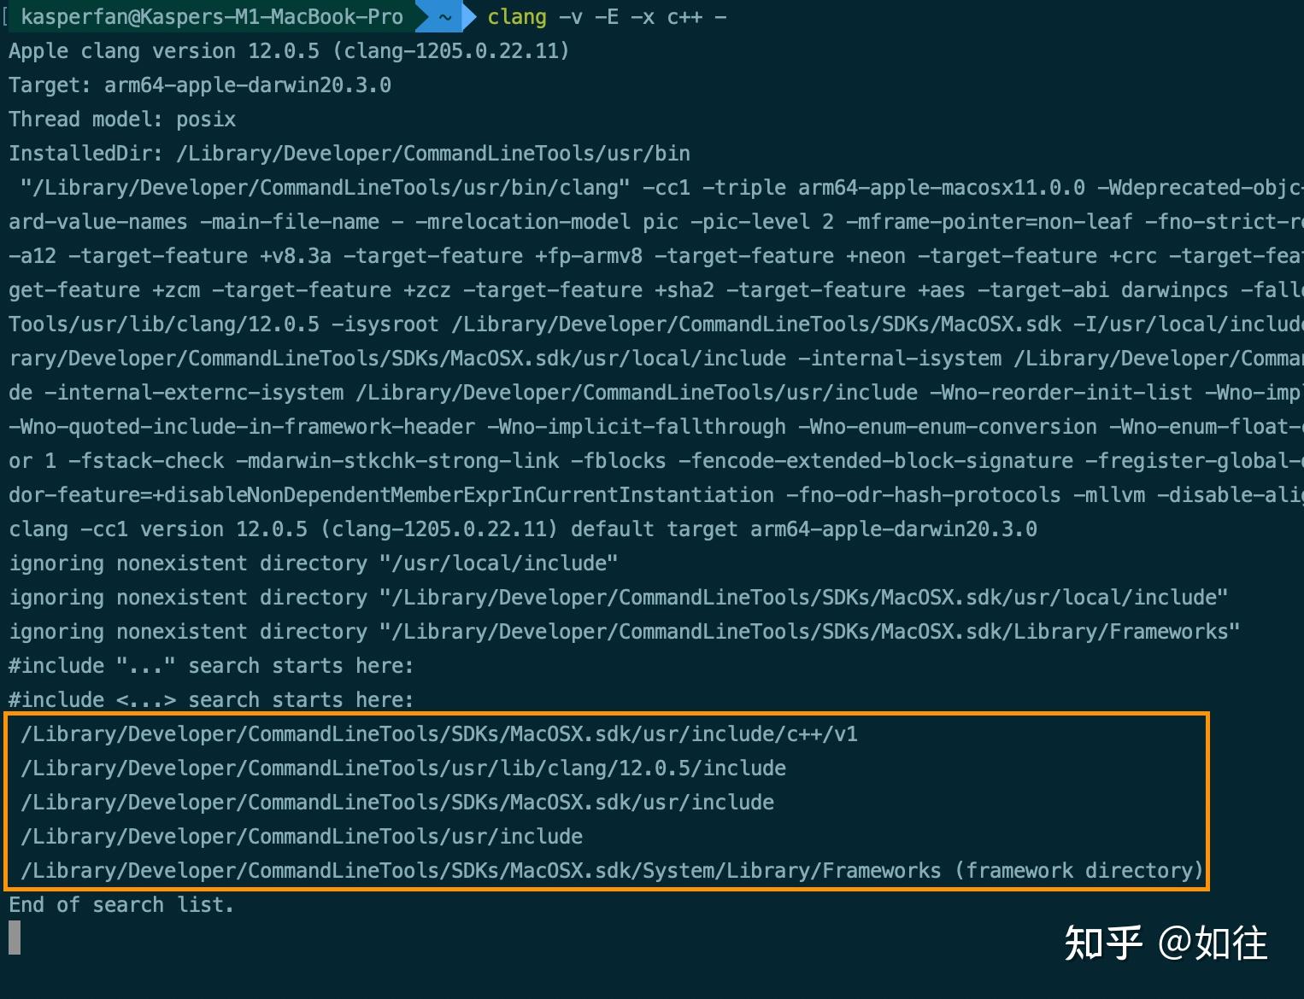The image size is (1304, 999).
Task: Select the clang/12.0.5/include search path
Action: (402, 768)
